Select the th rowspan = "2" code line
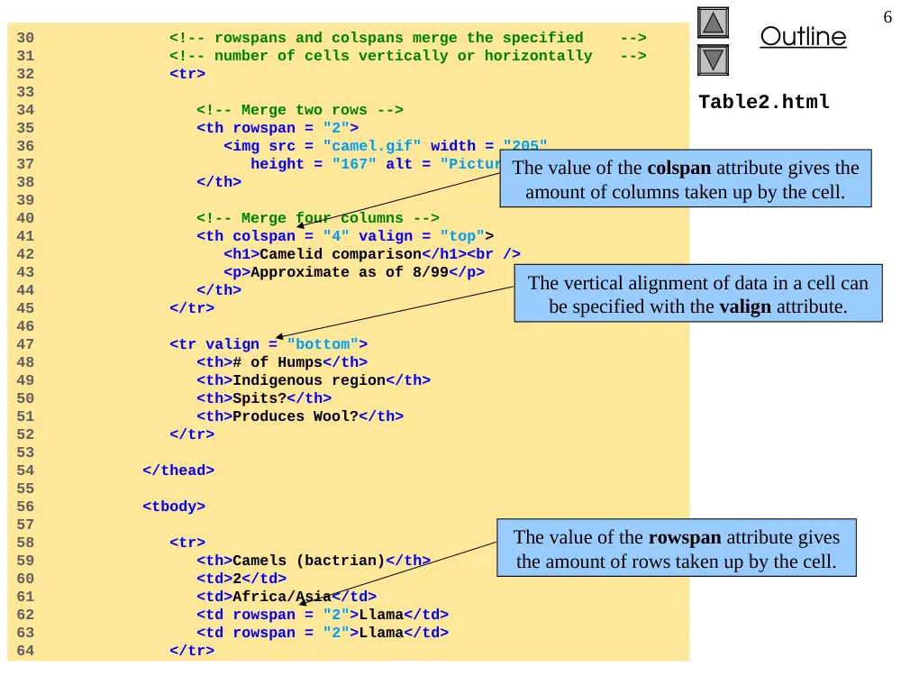This screenshot has height=676, width=901. [x=277, y=128]
